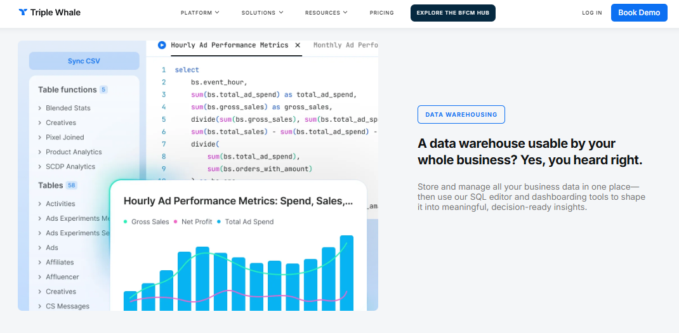Viewport: 679px width, 333px height.
Task: Click line number 7 in the editor
Action: pyautogui.click(x=164, y=144)
